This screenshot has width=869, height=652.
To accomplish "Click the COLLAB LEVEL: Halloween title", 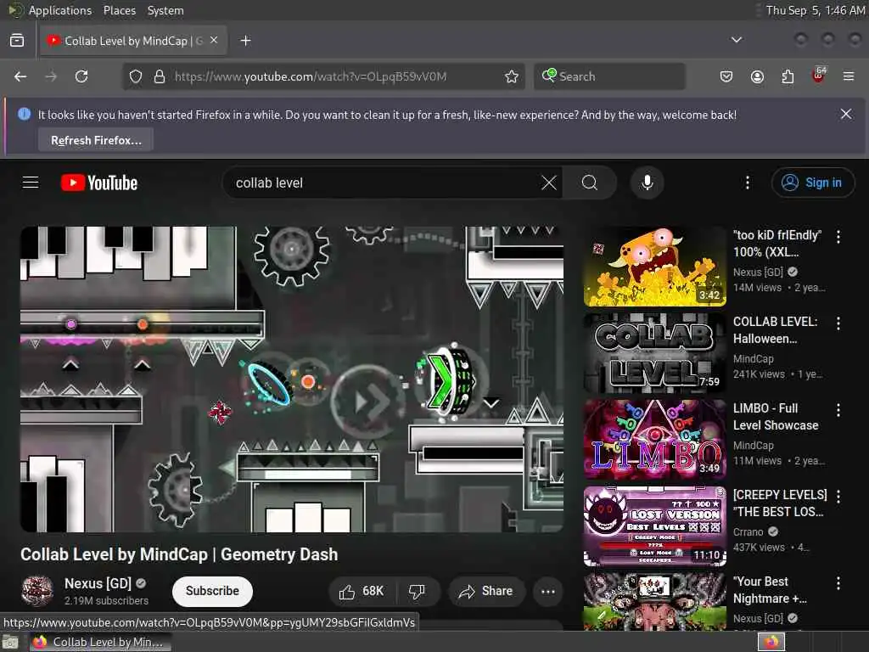I will pyautogui.click(x=776, y=330).
